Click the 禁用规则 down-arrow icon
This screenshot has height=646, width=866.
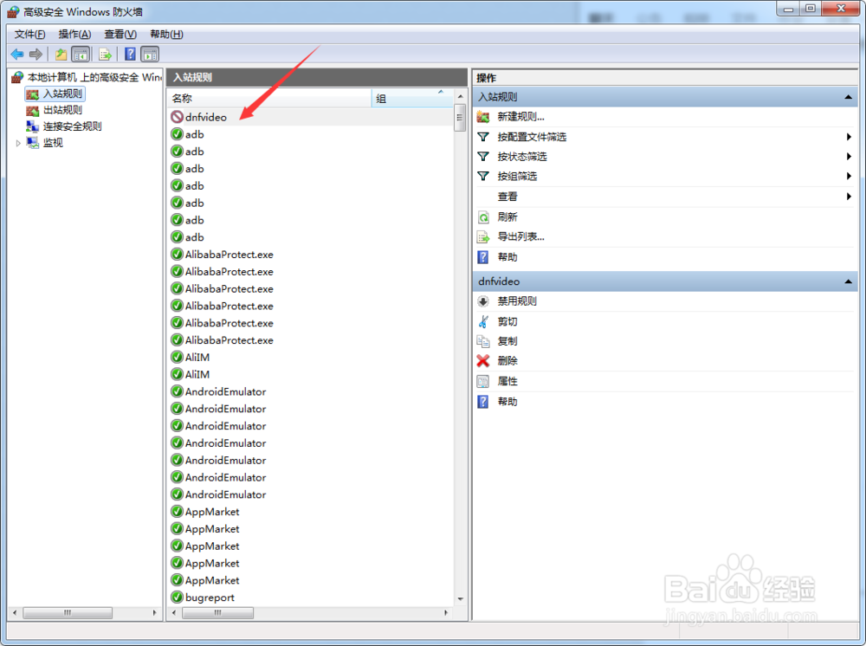click(x=483, y=300)
